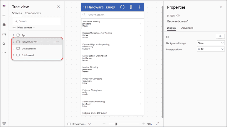The height and width of the screenshot is (127, 227).
Task: Open arrow for Server Room Overheating item
Action: click(140, 104)
